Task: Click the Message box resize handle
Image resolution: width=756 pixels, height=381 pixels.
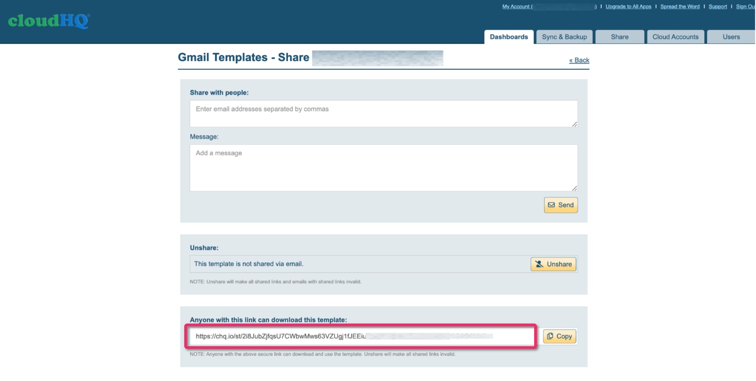Action: click(574, 188)
